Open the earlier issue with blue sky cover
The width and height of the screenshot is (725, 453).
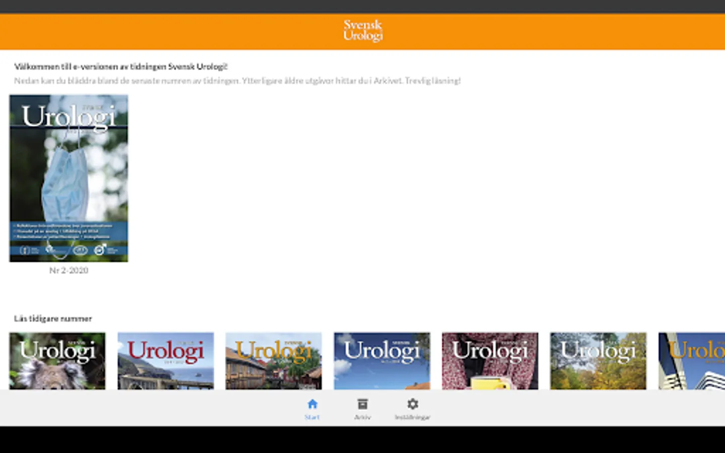pos(382,361)
